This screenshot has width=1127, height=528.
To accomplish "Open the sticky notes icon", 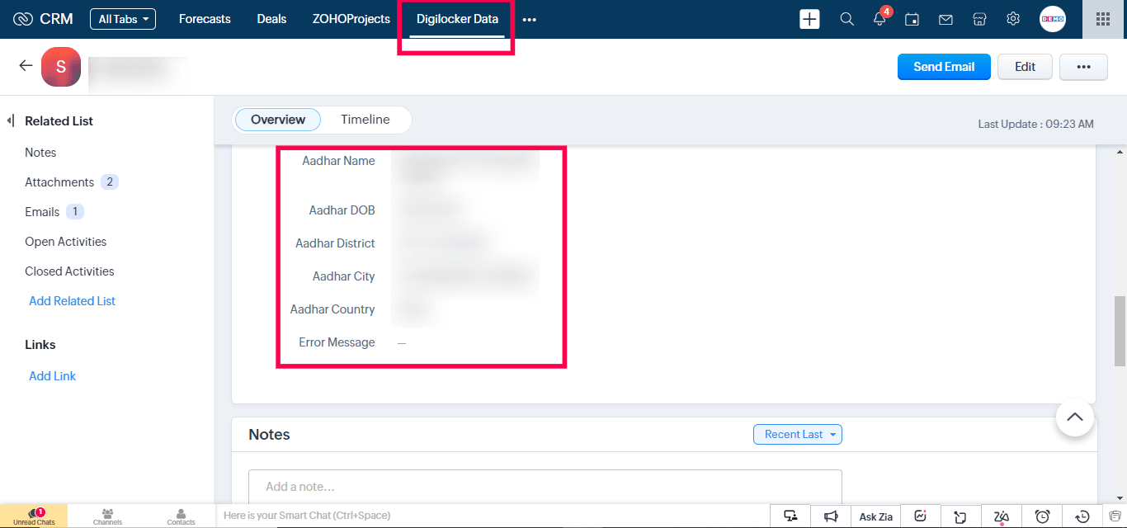I will (x=960, y=517).
